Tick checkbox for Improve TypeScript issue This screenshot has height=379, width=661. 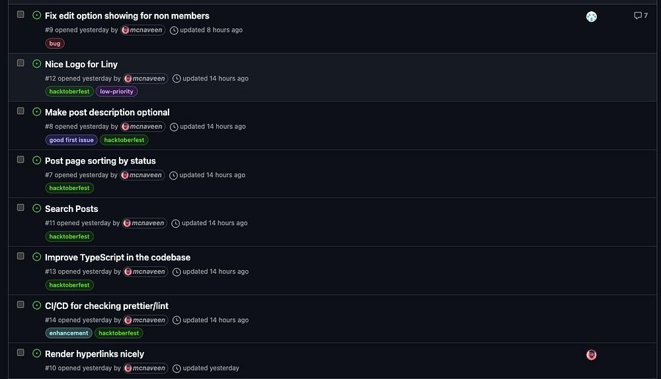coord(20,256)
